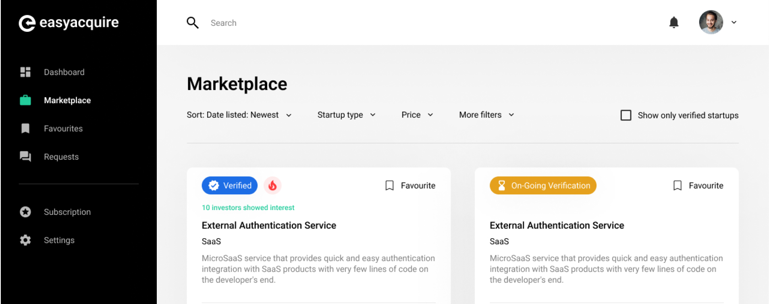Open the More filters dropdown
Screen dimensions: 769x304
coord(486,115)
